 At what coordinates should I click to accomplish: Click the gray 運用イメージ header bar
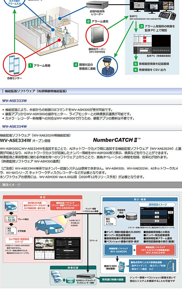[91, 185]
